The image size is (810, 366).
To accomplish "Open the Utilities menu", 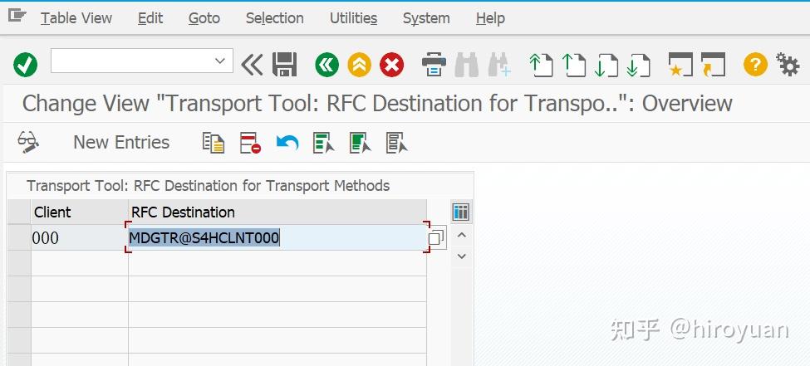I will (x=353, y=18).
